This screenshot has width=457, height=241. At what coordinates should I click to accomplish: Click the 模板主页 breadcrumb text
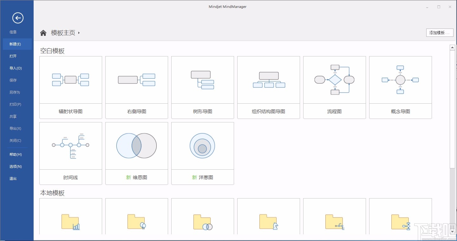point(63,33)
